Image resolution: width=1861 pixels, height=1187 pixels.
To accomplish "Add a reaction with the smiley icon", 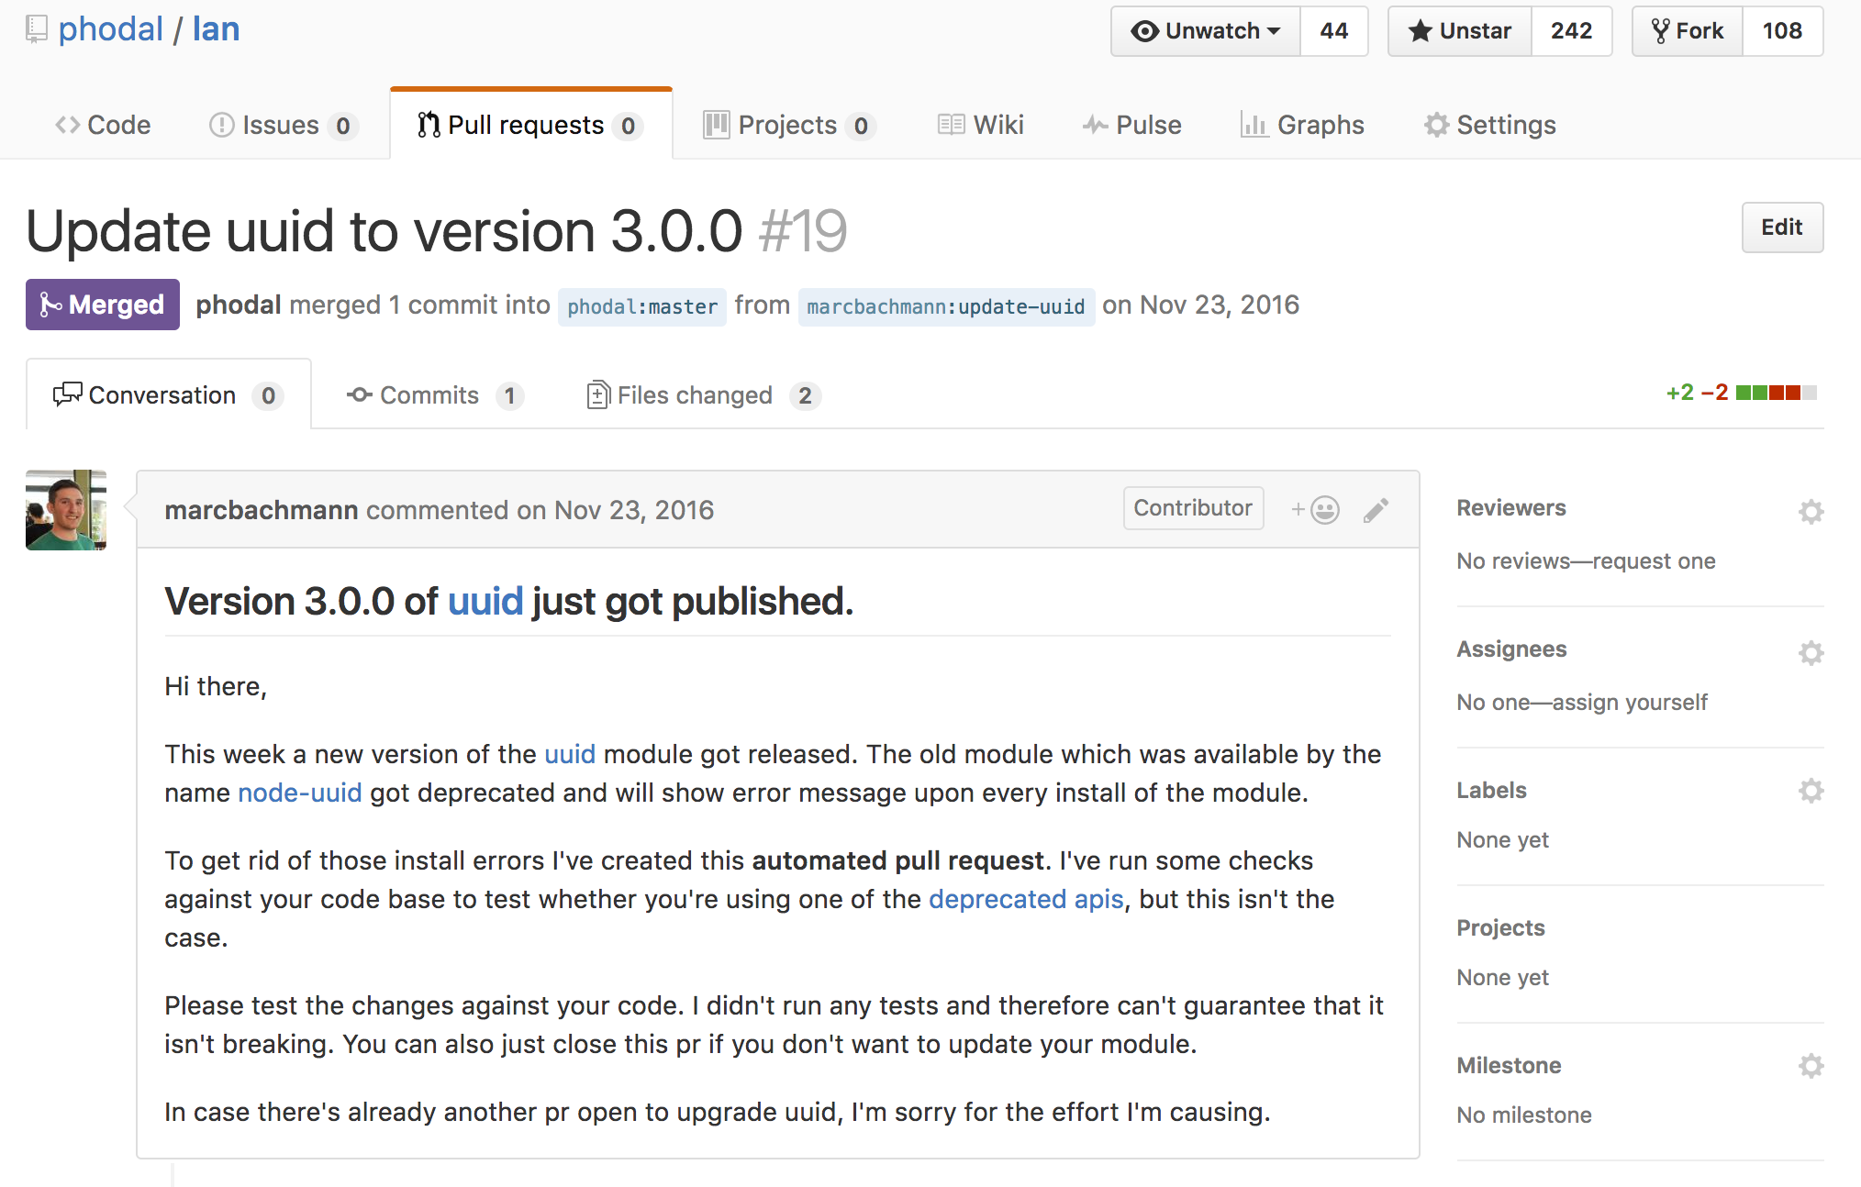I will (1315, 510).
